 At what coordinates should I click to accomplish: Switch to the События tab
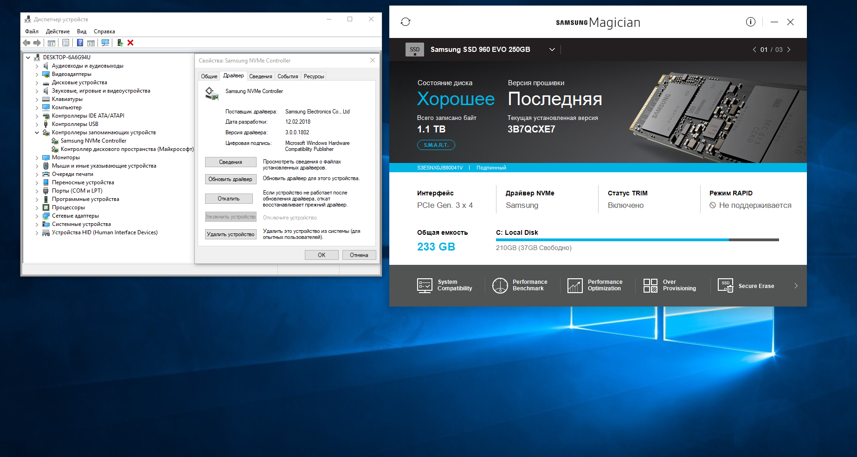click(288, 76)
